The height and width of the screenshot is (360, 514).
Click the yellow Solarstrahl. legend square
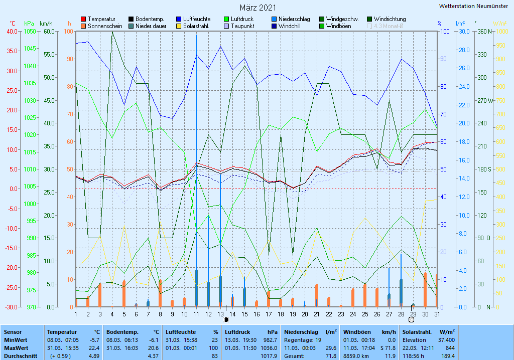[x=179, y=26]
